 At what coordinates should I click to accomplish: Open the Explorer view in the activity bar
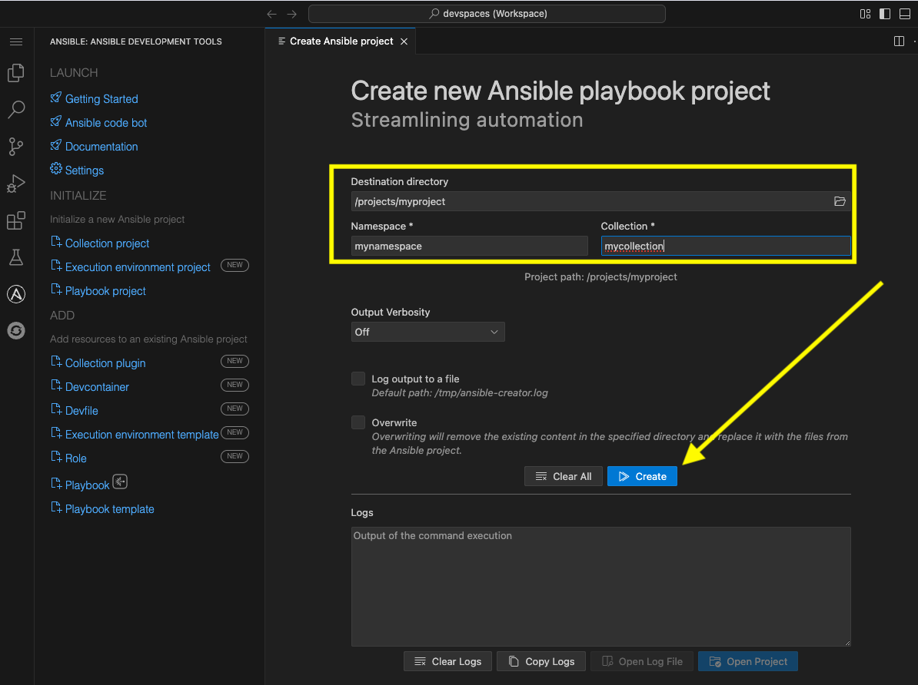[x=16, y=72]
